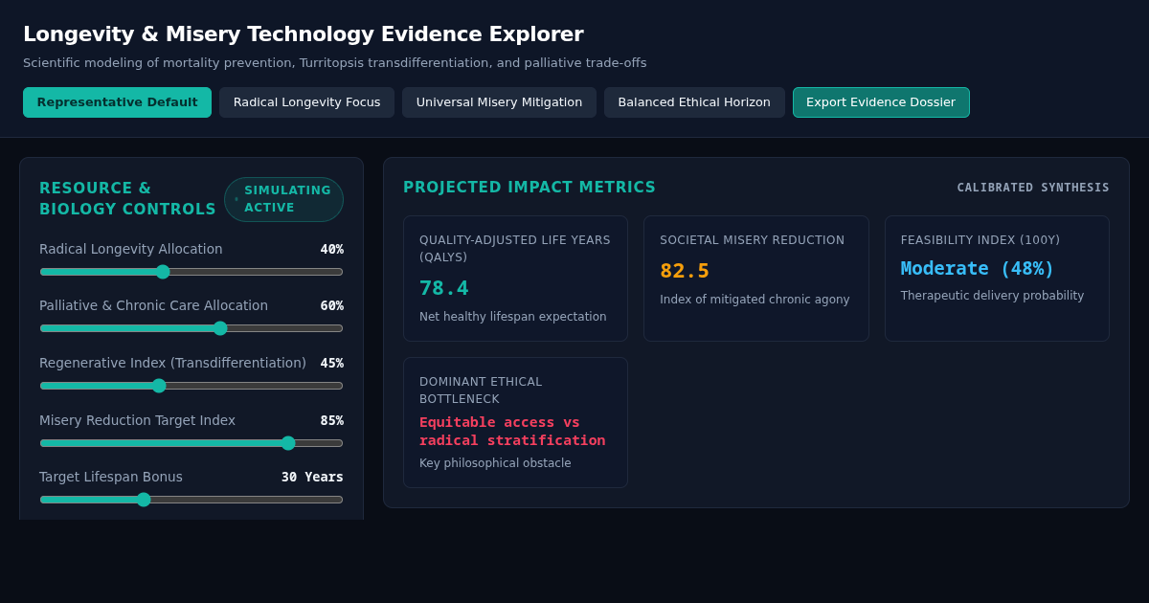Adjust Misery Reduction Target Index slider
The image size is (1149, 603).
click(191, 443)
